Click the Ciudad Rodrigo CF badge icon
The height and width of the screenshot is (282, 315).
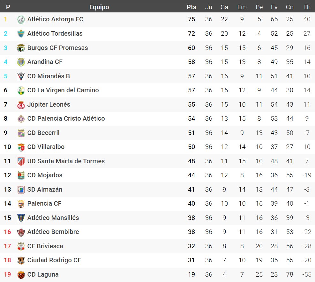21,260
